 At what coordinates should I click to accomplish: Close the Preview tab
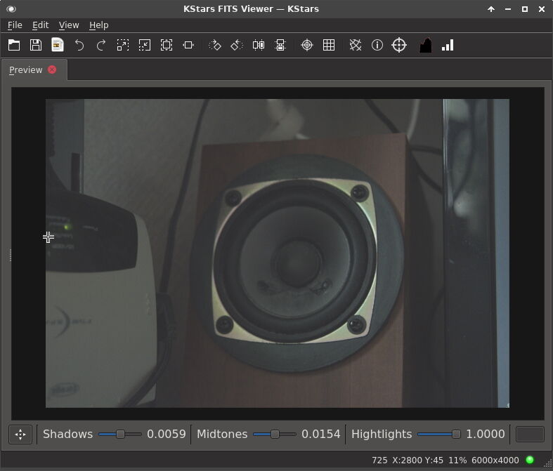click(52, 70)
